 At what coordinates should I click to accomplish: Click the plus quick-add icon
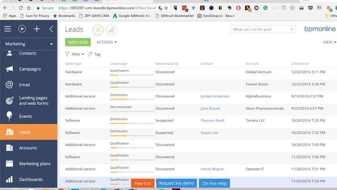[x=36, y=29]
